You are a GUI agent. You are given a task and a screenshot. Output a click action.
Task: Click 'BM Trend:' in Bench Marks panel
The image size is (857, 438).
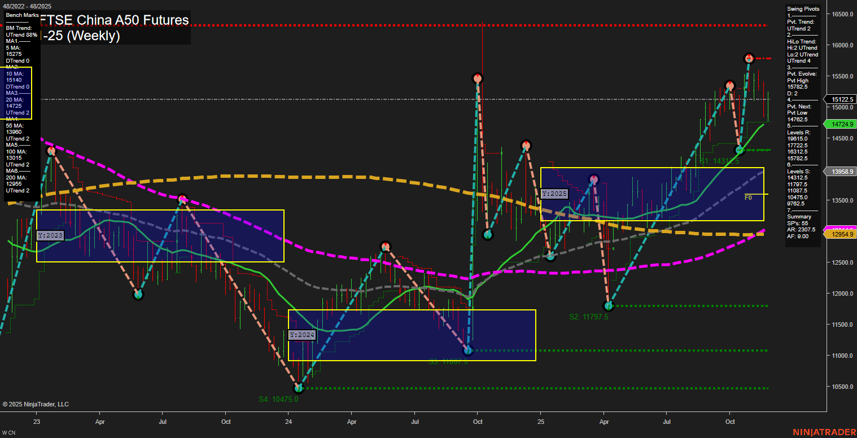(19, 28)
